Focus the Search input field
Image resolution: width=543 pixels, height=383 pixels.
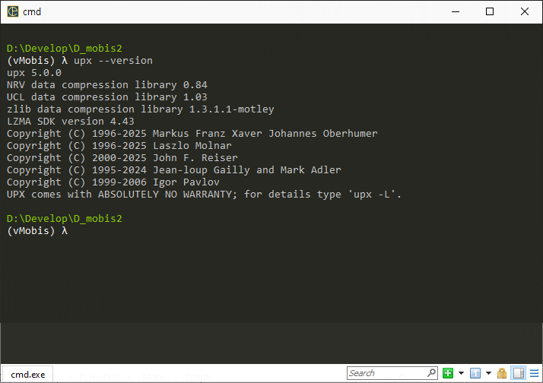click(x=392, y=373)
